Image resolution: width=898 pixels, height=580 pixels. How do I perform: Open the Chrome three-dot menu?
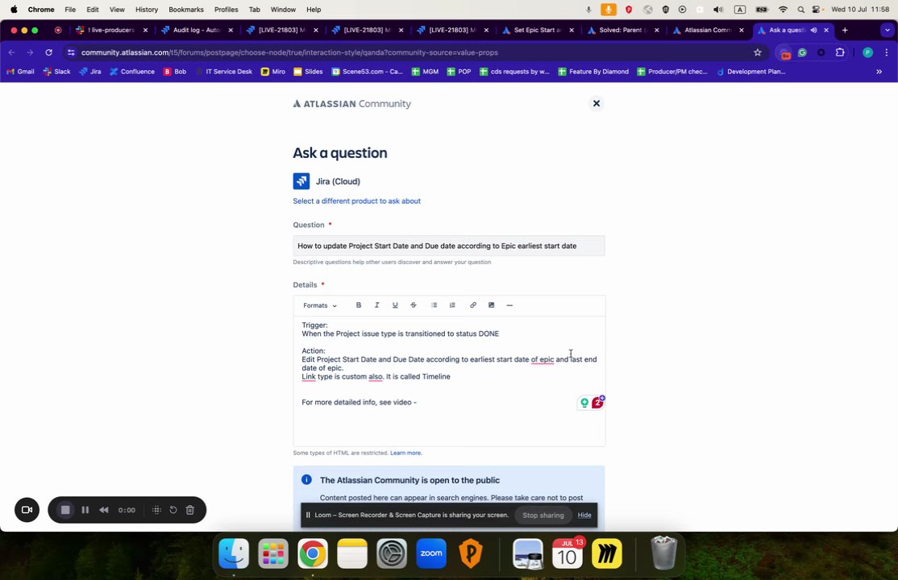pyautogui.click(x=887, y=52)
